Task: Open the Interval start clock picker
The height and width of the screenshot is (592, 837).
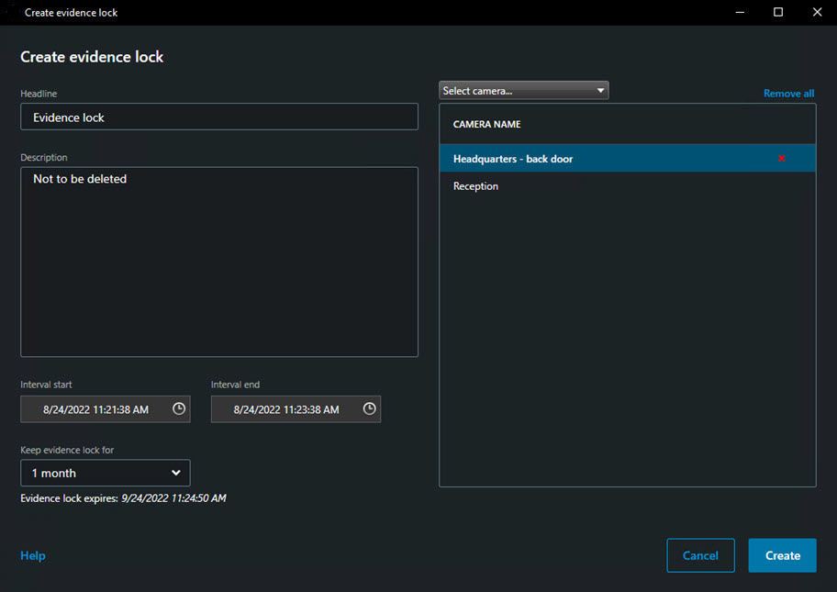Action: (179, 409)
